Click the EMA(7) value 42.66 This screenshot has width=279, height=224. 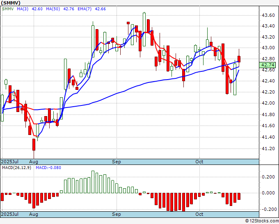point(101,9)
